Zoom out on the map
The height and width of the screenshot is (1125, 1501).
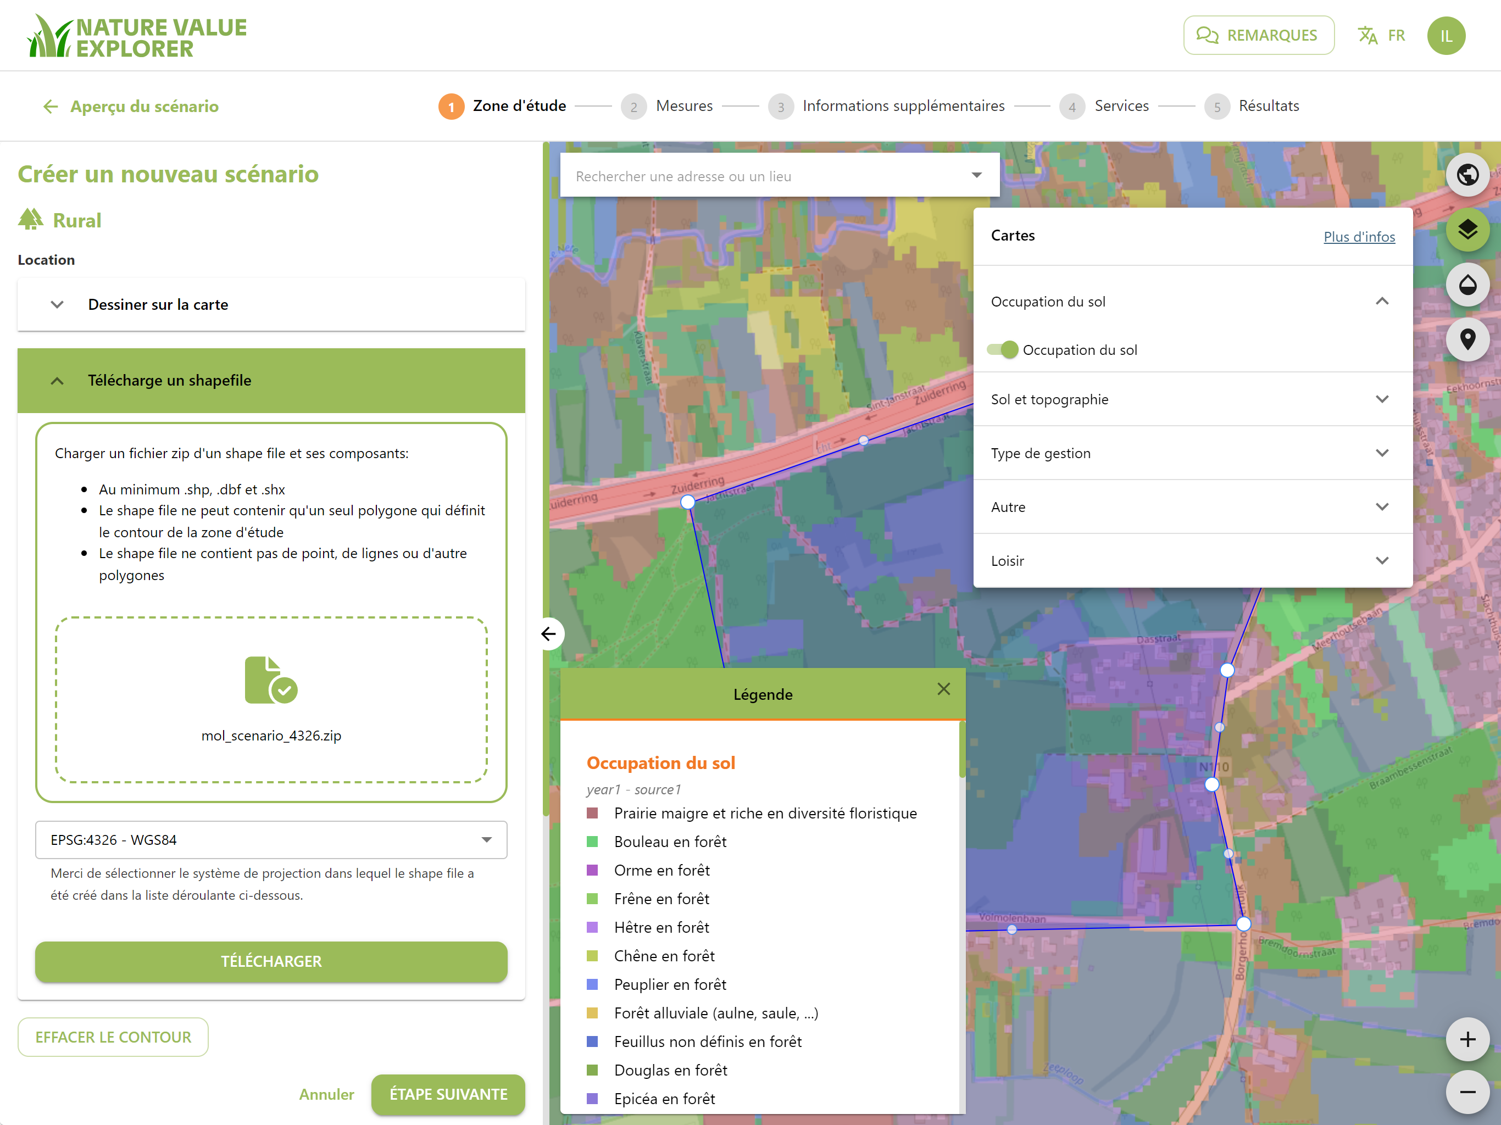pos(1467,1091)
